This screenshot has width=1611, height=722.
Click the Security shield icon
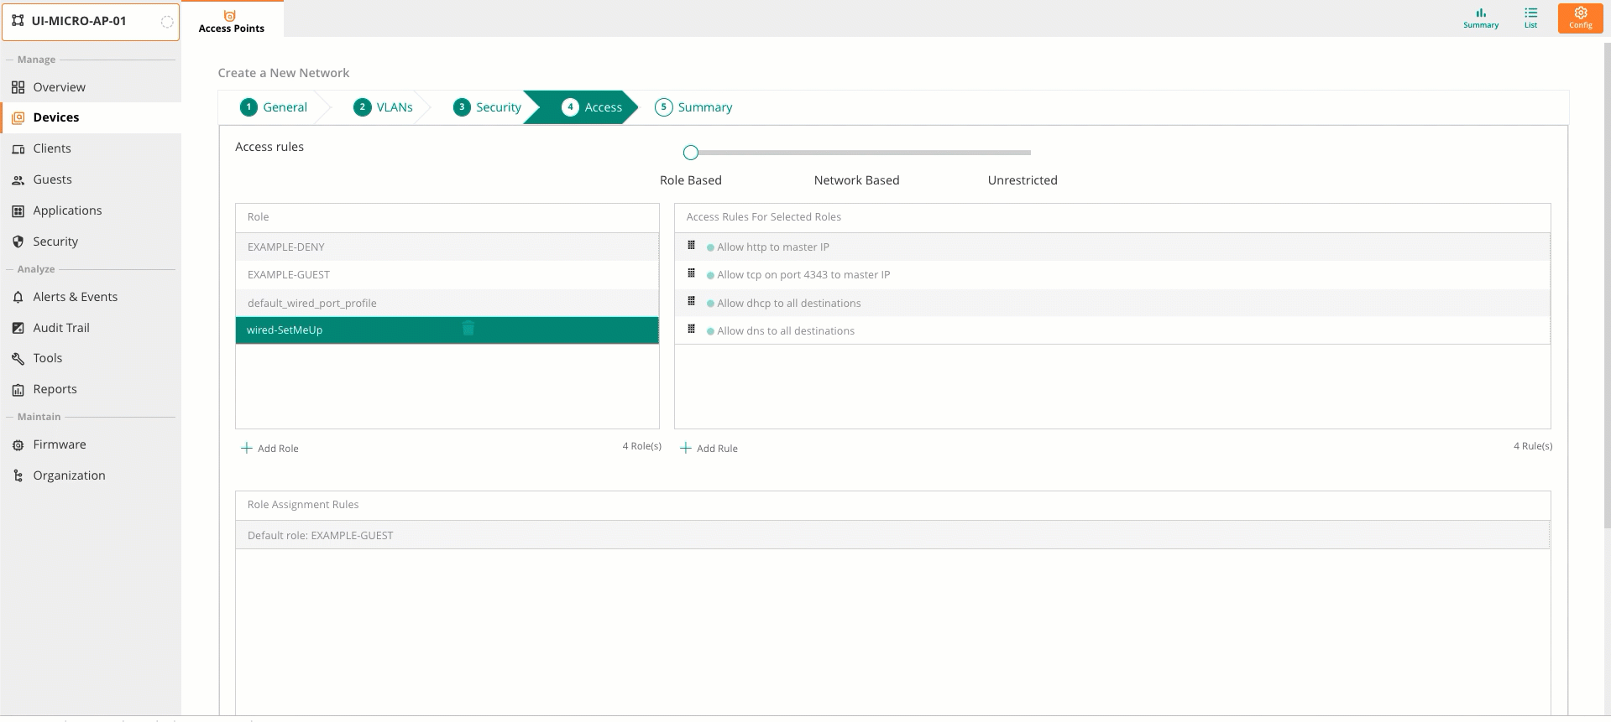click(18, 242)
